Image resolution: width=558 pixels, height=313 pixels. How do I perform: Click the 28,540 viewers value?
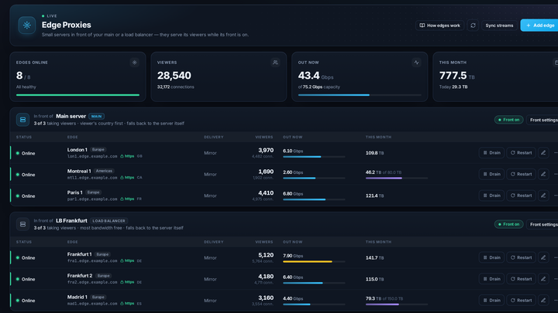[174, 76]
